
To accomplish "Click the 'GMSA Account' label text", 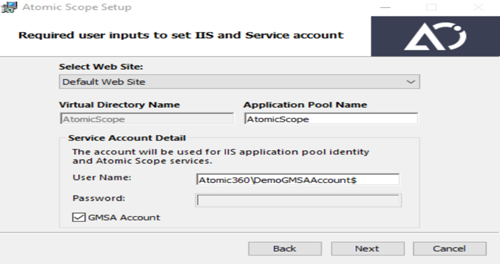I will click(x=124, y=217).
